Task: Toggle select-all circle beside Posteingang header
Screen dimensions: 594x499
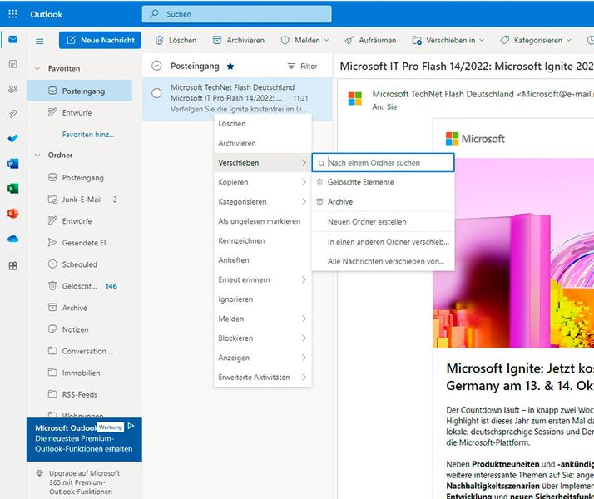Action: pyautogui.click(x=156, y=66)
